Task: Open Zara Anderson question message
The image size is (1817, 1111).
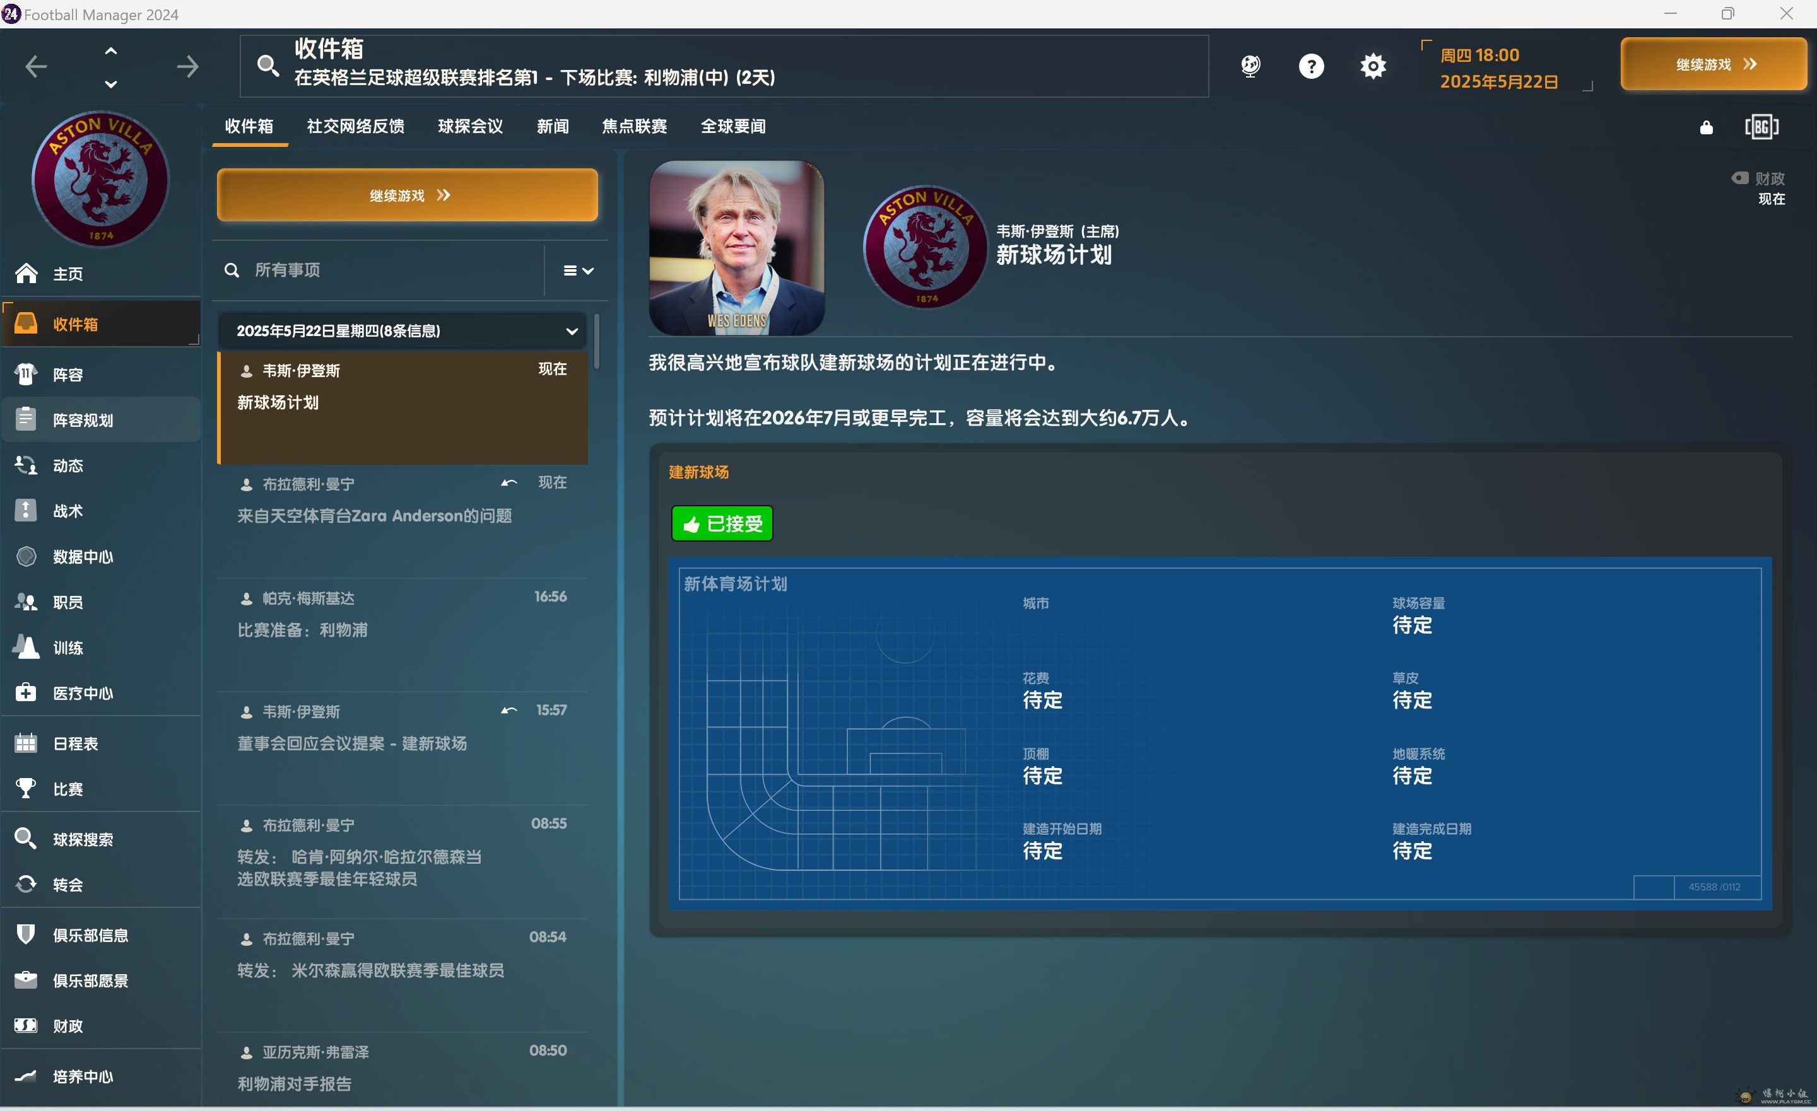Action: point(403,521)
